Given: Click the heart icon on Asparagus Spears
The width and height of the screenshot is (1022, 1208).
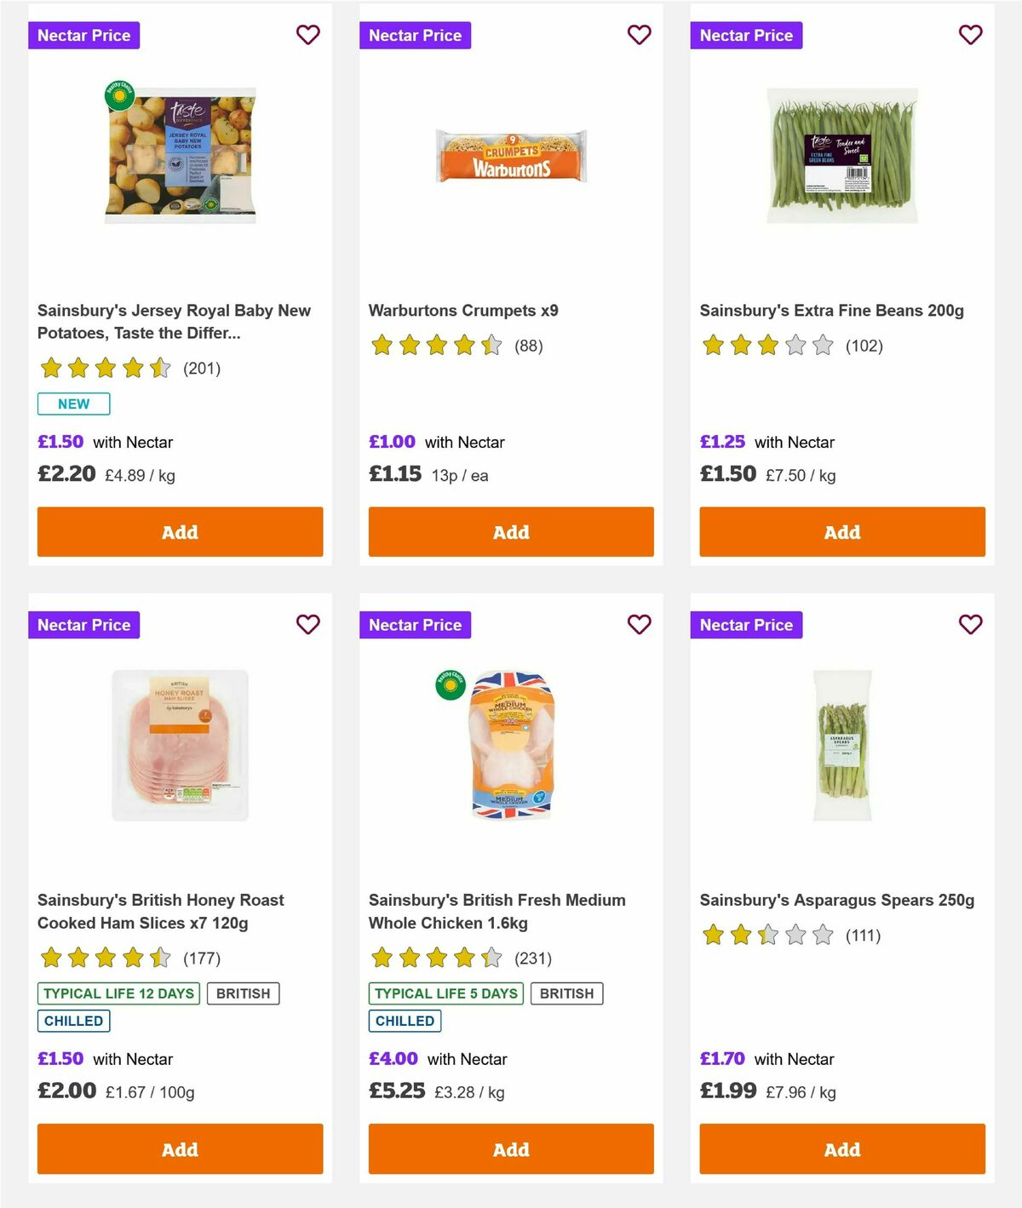Looking at the screenshot, I should click(x=970, y=624).
